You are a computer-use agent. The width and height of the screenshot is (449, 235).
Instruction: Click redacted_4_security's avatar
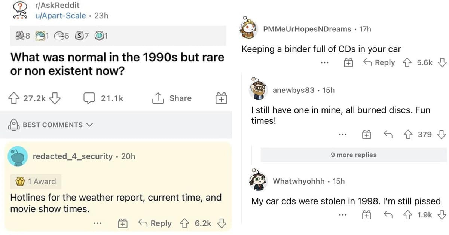pos(18,156)
